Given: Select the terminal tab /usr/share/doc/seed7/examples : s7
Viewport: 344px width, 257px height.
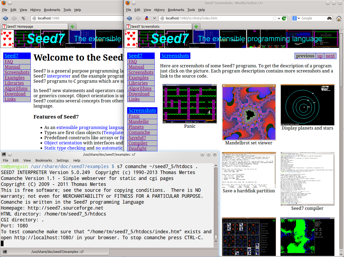Looking at the screenshot, I should tap(55, 252).
